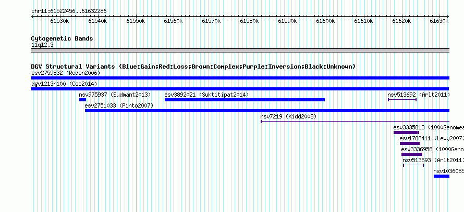Select the dgv1213n100 (Coe2014) variant bar
The width and height of the screenshot is (464, 212).
coord(240,89)
